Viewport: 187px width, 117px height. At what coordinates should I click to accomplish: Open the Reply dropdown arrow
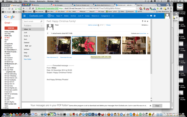coord(61,16)
